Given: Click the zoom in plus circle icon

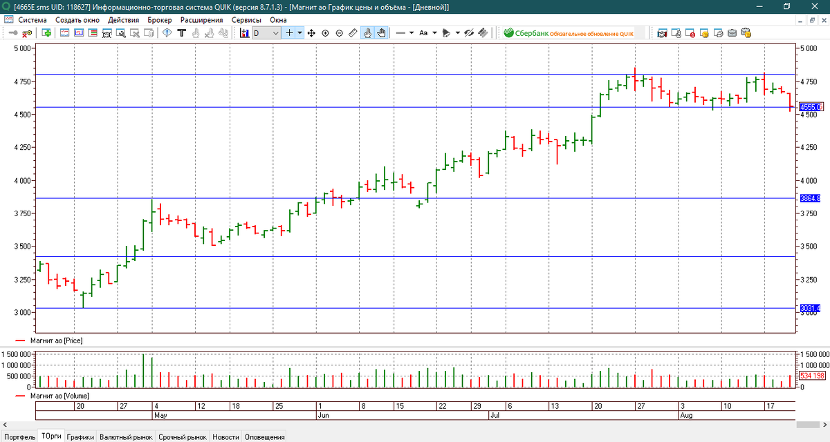Looking at the screenshot, I should (325, 32).
